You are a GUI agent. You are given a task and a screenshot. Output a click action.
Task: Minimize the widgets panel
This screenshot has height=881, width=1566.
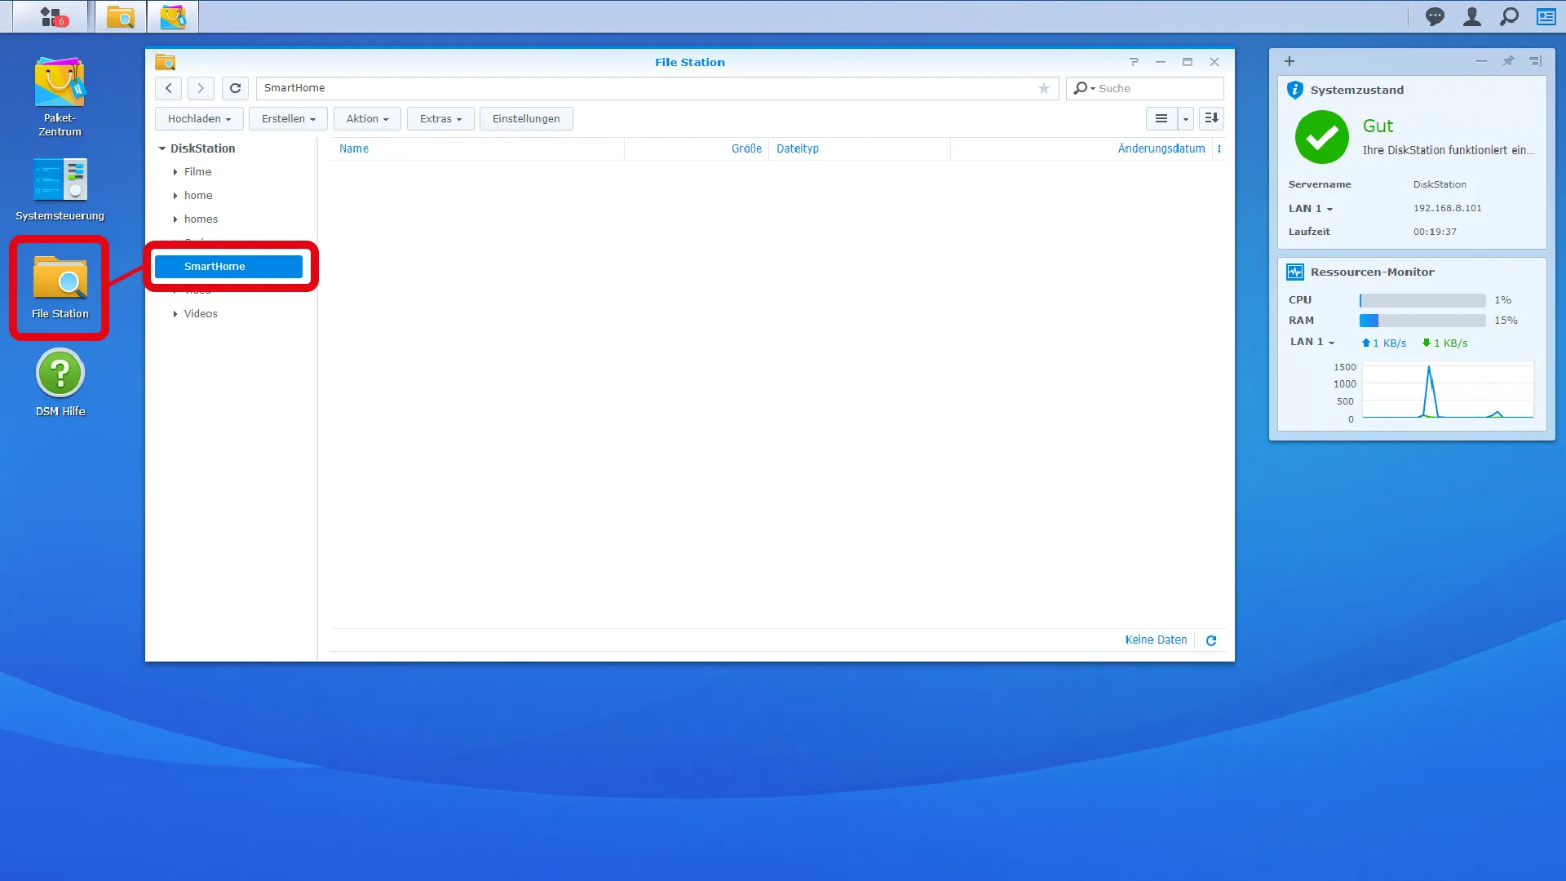tap(1481, 61)
